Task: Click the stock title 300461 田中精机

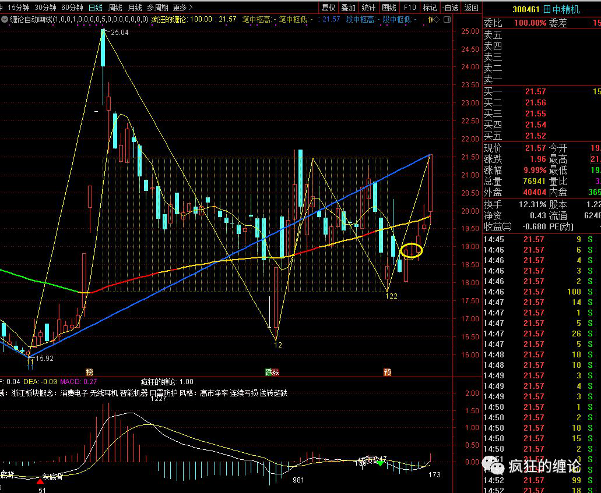Action: coord(546,9)
